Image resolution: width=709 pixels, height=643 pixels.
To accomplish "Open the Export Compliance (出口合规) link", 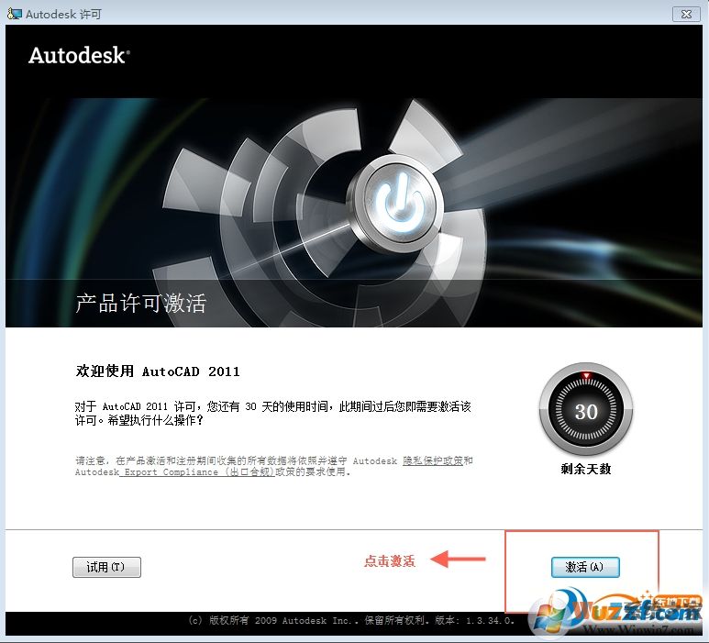I will click(x=196, y=472).
